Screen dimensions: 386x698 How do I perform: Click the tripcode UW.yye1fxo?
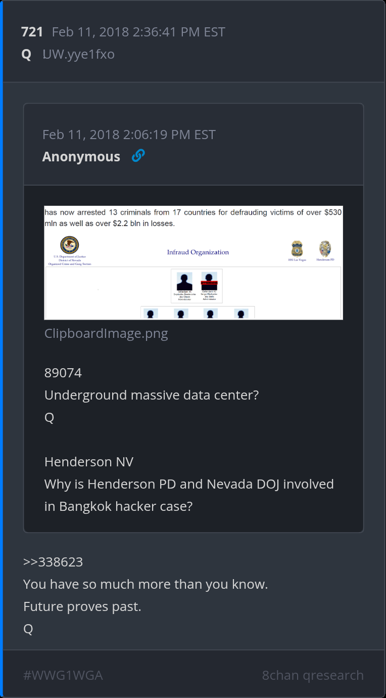(79, 54)
